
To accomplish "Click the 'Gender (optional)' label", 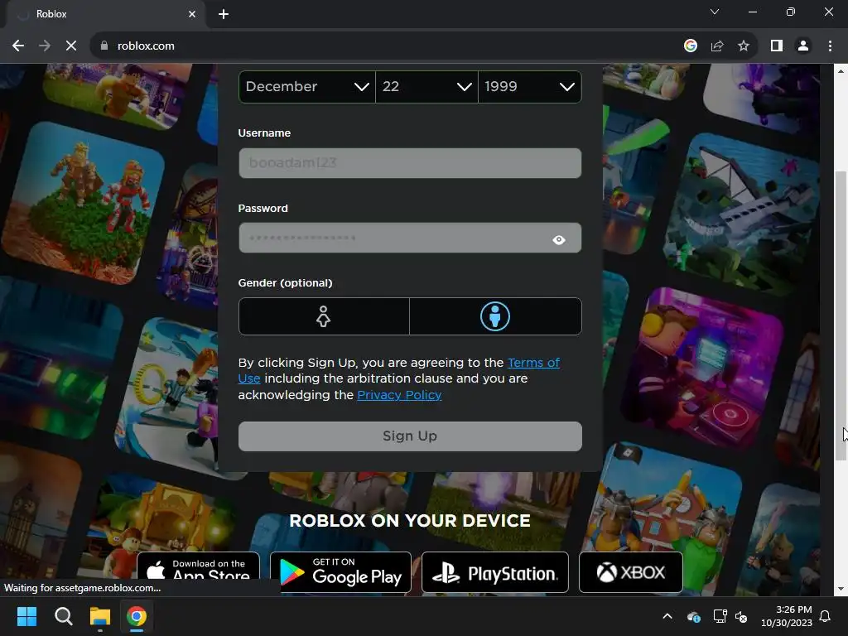I will (x=285, y=283).
